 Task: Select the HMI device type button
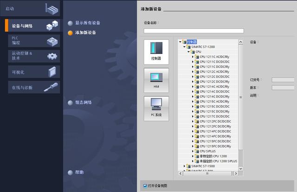point(156,80)
